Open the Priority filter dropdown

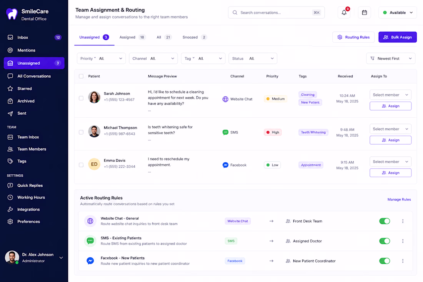coord(101,58)
